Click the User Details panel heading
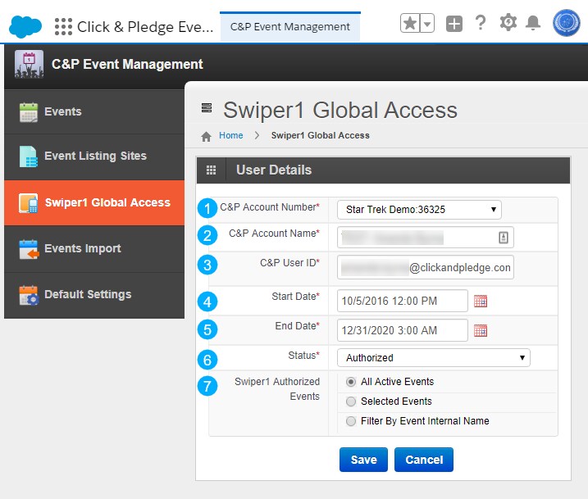Image resolution: width=588 pixels, height=499 pixels. [x=274, y=170]
